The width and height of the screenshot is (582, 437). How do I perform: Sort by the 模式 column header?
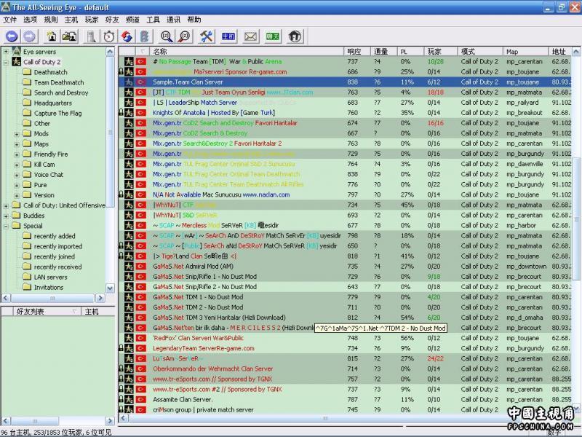480,51
